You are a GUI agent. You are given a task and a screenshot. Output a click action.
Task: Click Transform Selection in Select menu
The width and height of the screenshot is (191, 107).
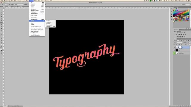pyautogui.click(x=37, y=27)
